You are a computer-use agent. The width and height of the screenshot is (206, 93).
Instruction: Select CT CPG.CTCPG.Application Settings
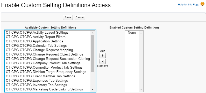(48, 41)
